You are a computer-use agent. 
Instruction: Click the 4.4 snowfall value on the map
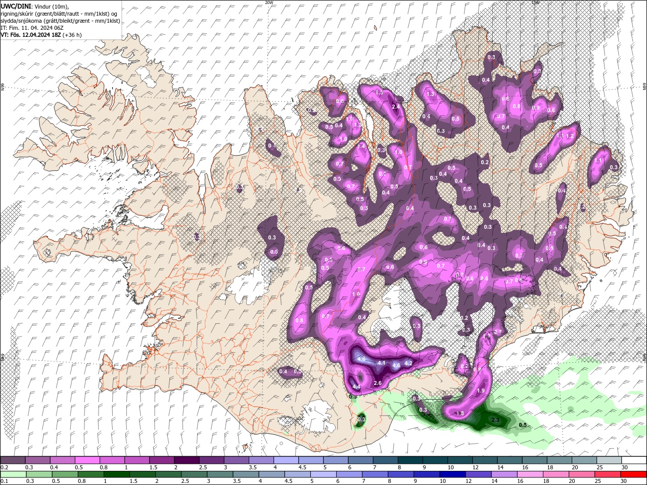point(356,387)
